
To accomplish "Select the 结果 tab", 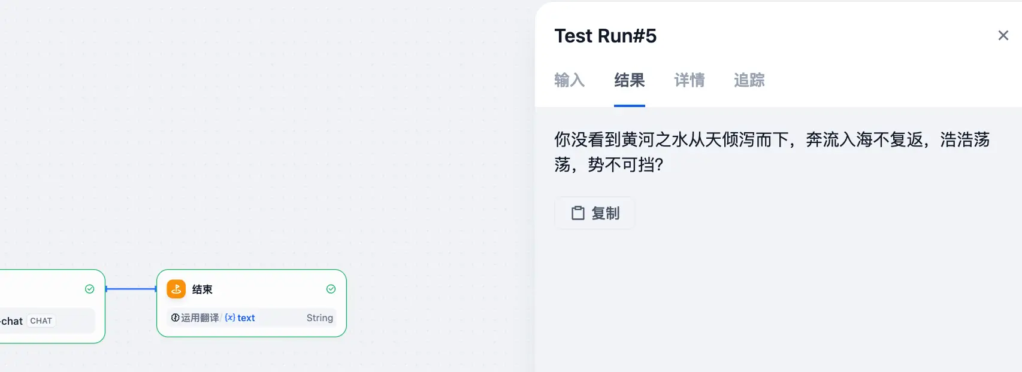I will (629, 80).
